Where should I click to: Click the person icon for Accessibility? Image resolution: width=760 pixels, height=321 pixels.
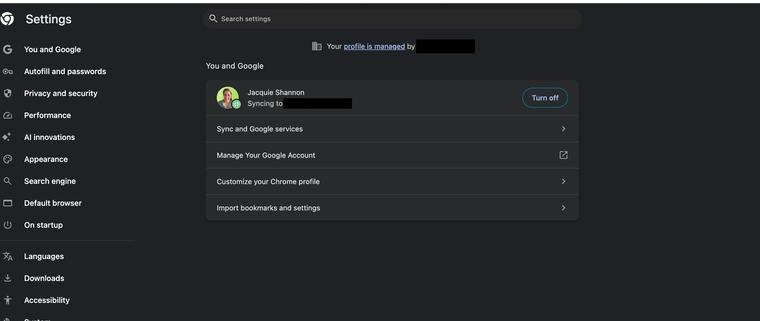[8, 300]
